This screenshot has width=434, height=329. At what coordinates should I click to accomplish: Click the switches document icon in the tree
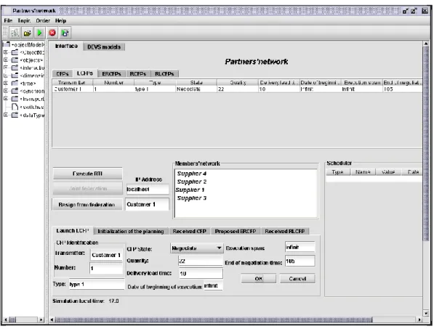[15, 107]
